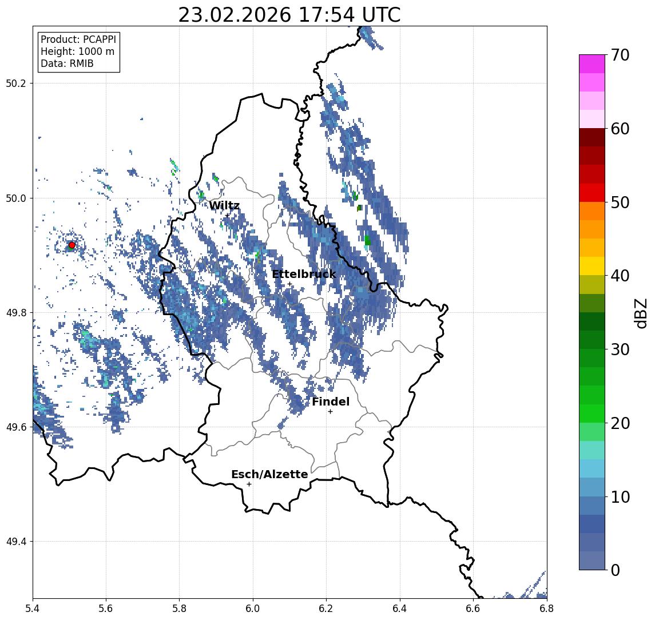Click the magenta top swatch of colorbar
Image resolution: width=655 pixels, height=620 pixels.
point(592,64)
